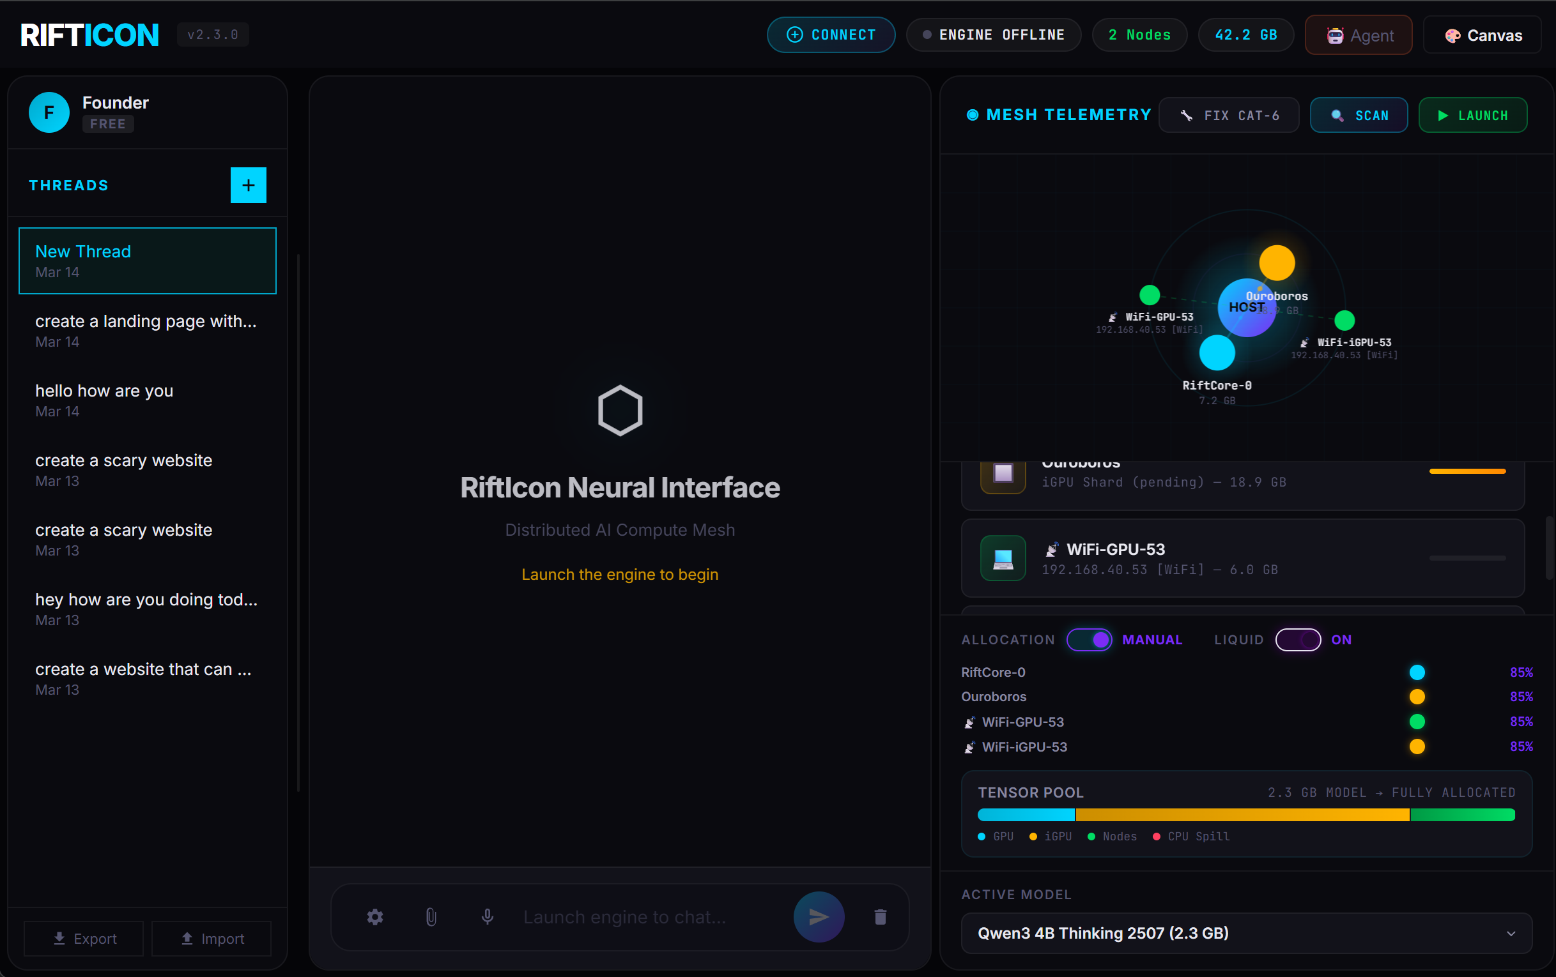Click the settings gear icon in chat bar
The height and width of the screenshot is (977, 1556).
pyautogui.click(x=375, y=917)
